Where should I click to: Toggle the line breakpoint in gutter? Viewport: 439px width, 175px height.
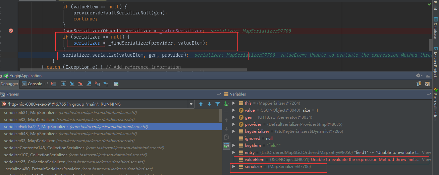click(11, 31)
